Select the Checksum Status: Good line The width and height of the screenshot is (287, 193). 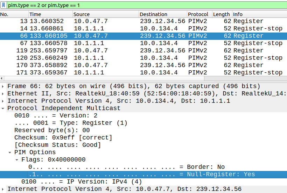[58, 145]
